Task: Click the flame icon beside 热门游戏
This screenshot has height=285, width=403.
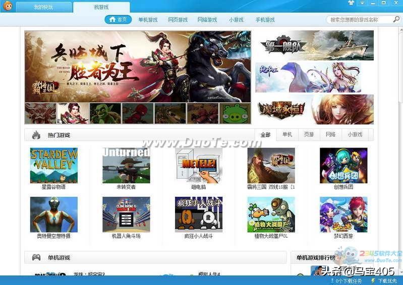Action: coord(36,135)
